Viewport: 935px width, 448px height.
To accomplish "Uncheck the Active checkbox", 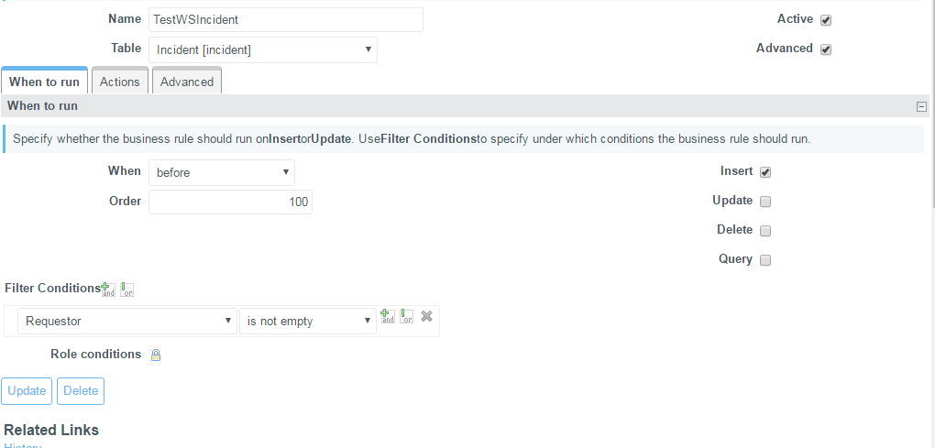I will pyautogui.click(x=826, y=20).
